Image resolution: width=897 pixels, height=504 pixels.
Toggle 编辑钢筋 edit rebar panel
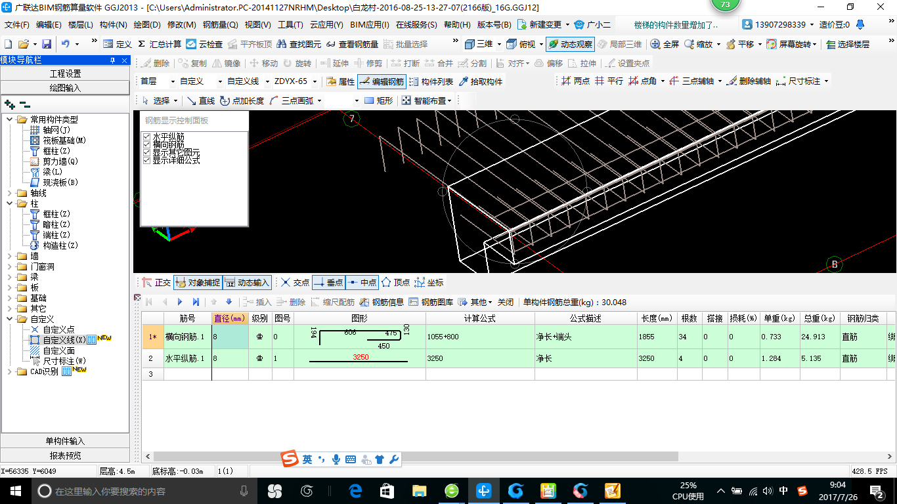(382, 81)
